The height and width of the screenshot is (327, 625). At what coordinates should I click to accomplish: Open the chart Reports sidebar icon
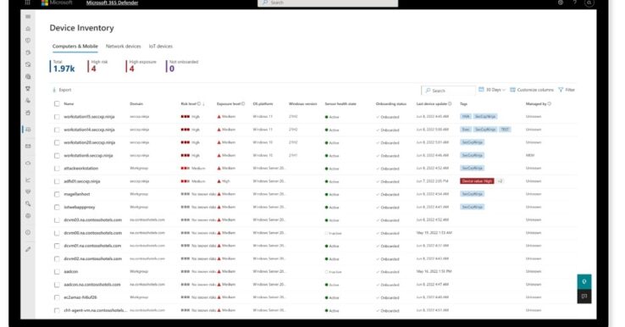(28, 180)
